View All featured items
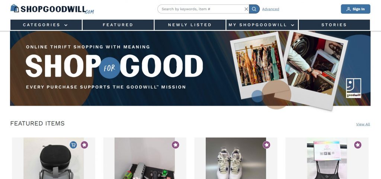 (363, 124)
